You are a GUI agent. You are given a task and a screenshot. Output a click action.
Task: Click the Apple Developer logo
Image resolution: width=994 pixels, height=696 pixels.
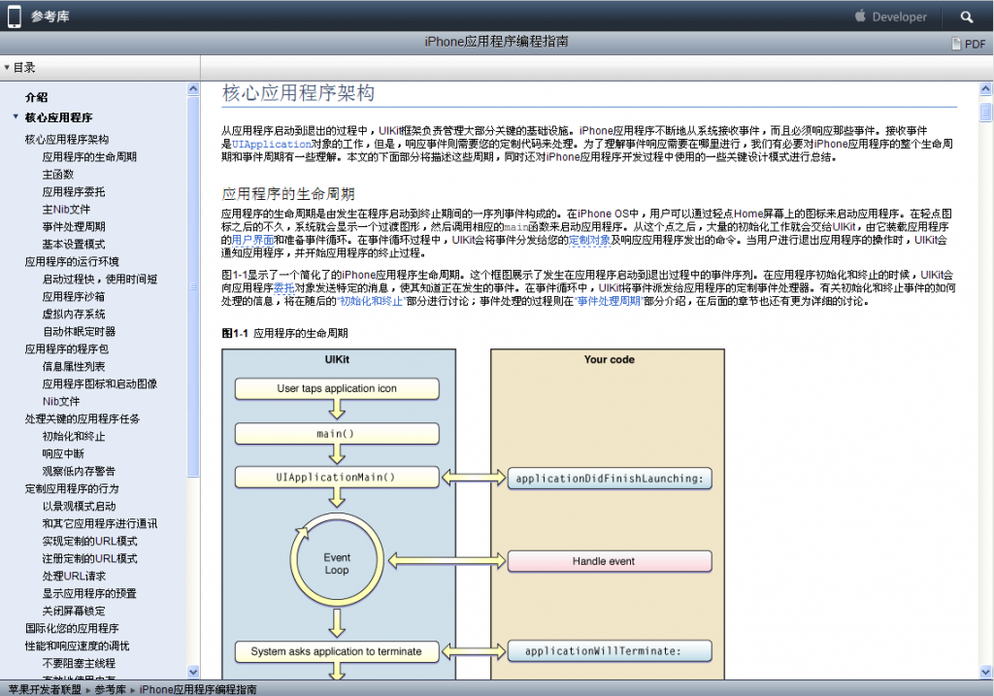tap(891, 17)
